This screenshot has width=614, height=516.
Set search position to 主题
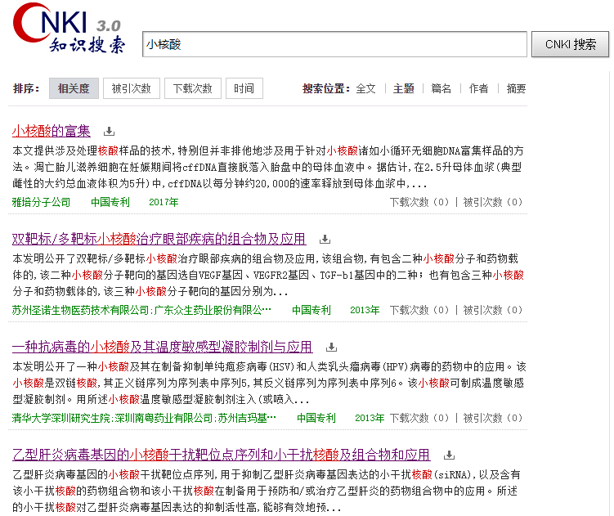click(x=403, y=89)
